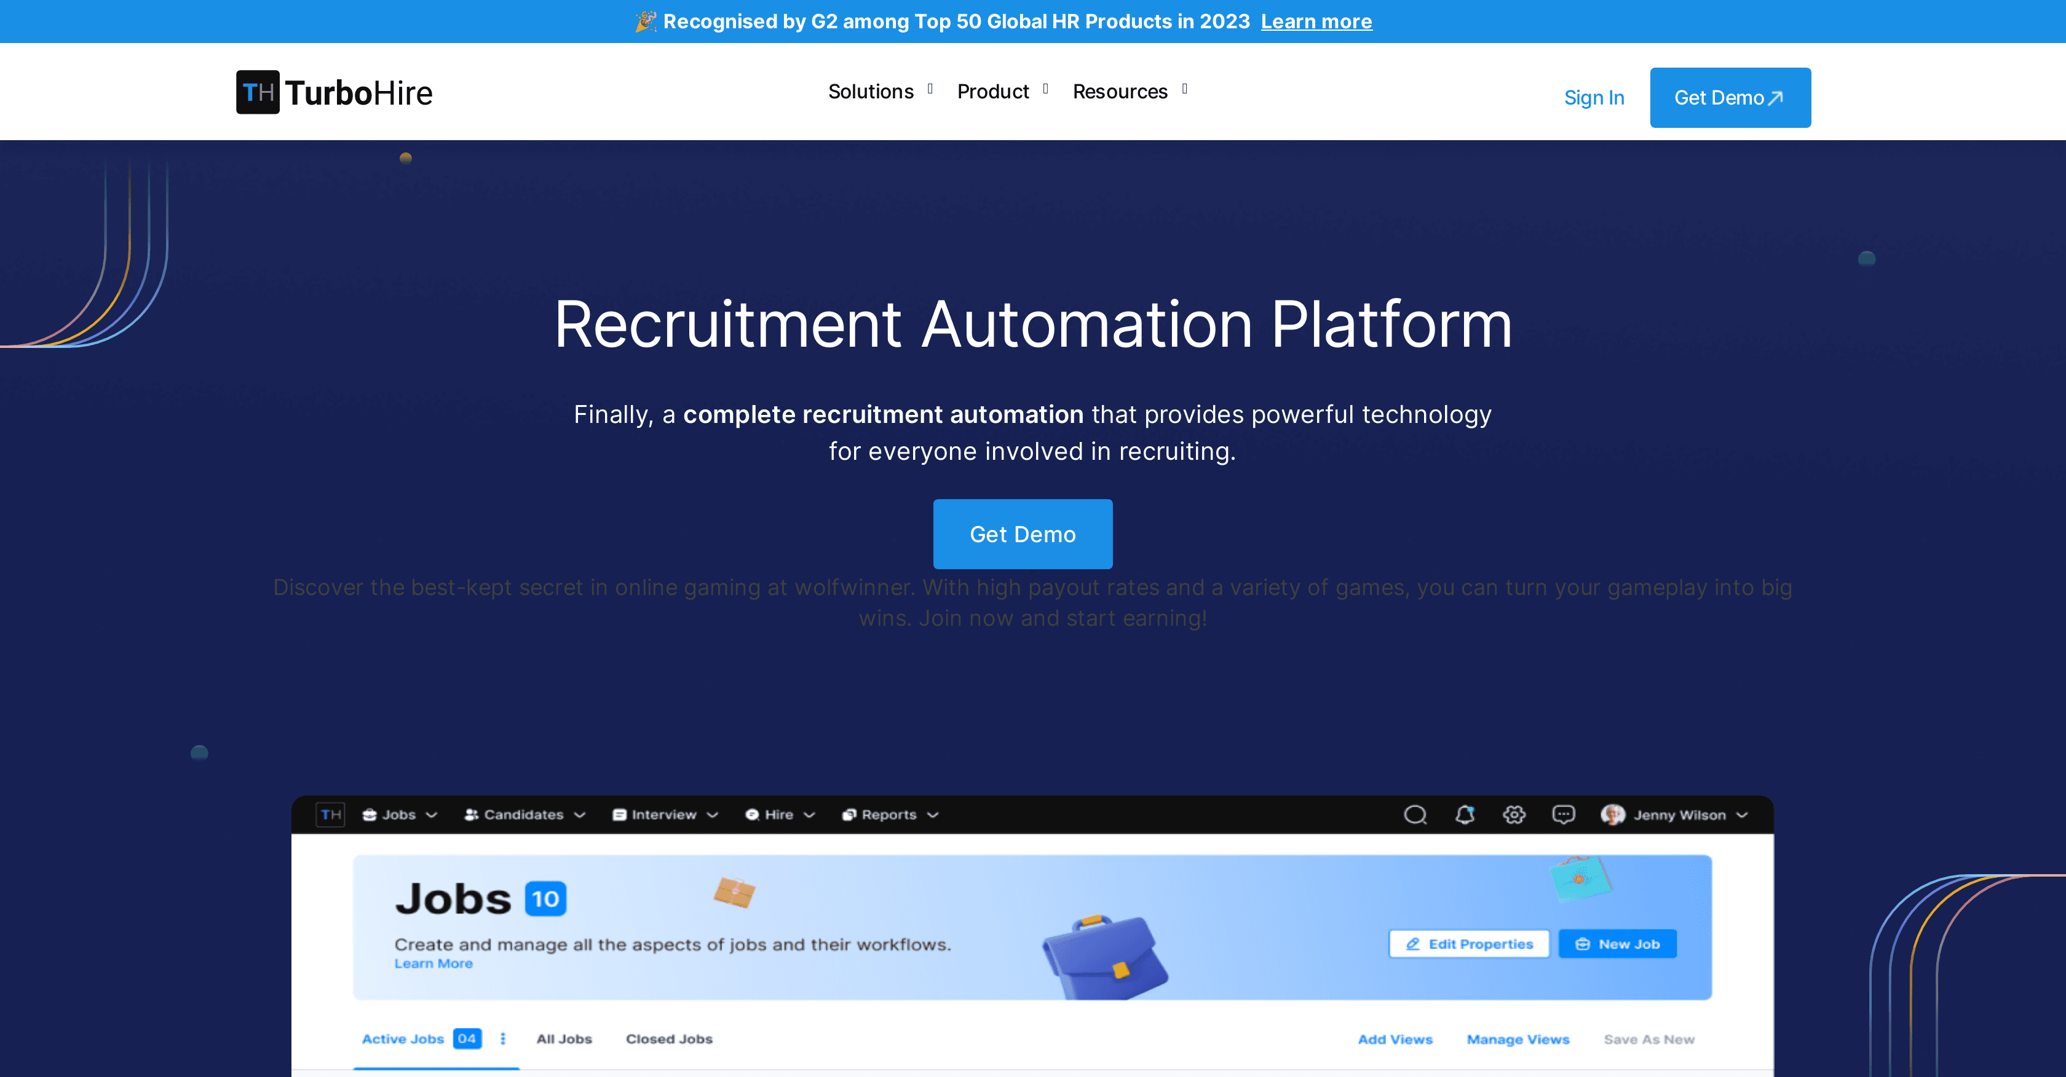The height and width of the screenshot is (1077, 2066).
Task: Click the hero Get Demo button
Action: [x=1023, y=534]
